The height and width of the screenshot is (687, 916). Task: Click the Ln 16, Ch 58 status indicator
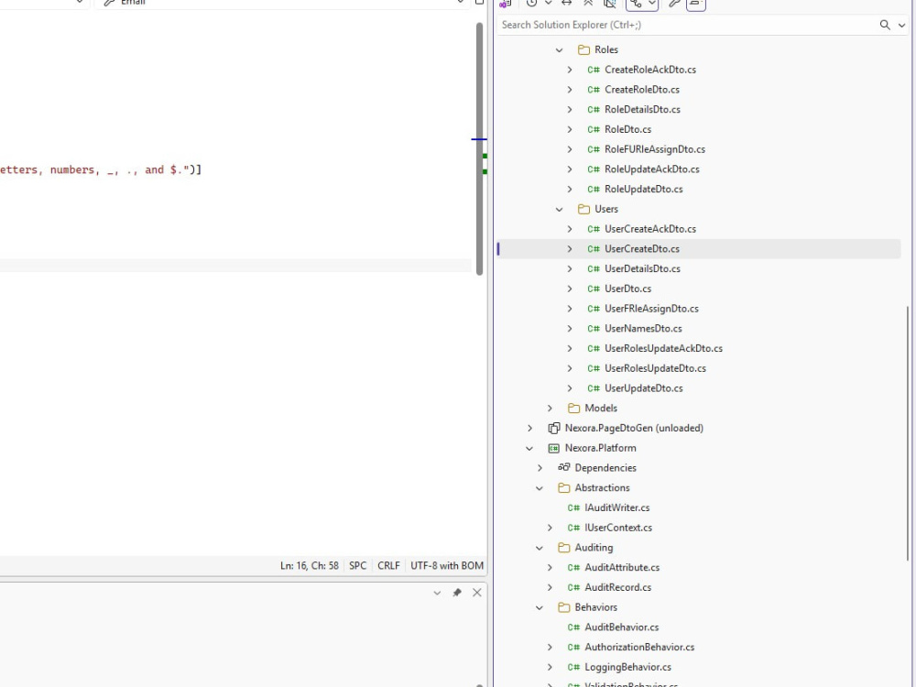309,565
